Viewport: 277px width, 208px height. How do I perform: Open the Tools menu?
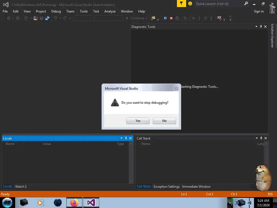pos(84,11)
